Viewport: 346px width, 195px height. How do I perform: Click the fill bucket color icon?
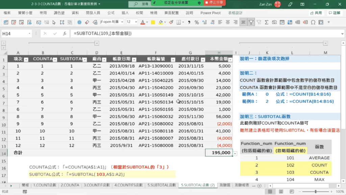pyautogui.click(x=160, y=22)
